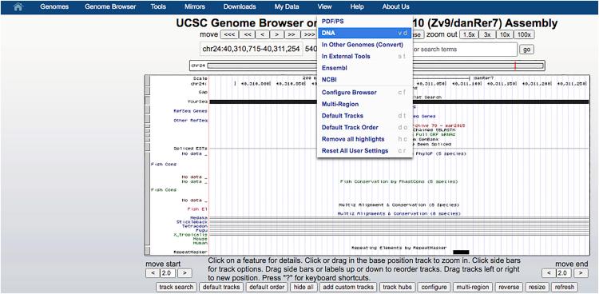Decrease move start with its < button
The width and height of the screenshot is (599, 294).
click(153, 273)
